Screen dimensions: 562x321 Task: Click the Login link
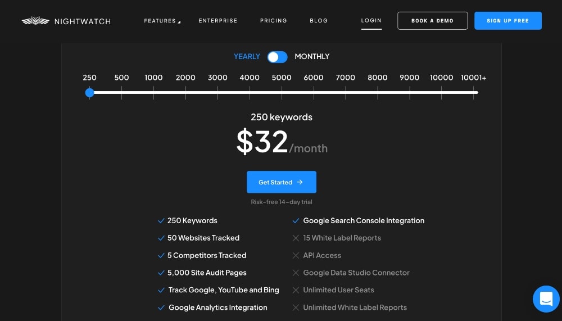click(371, 21)
